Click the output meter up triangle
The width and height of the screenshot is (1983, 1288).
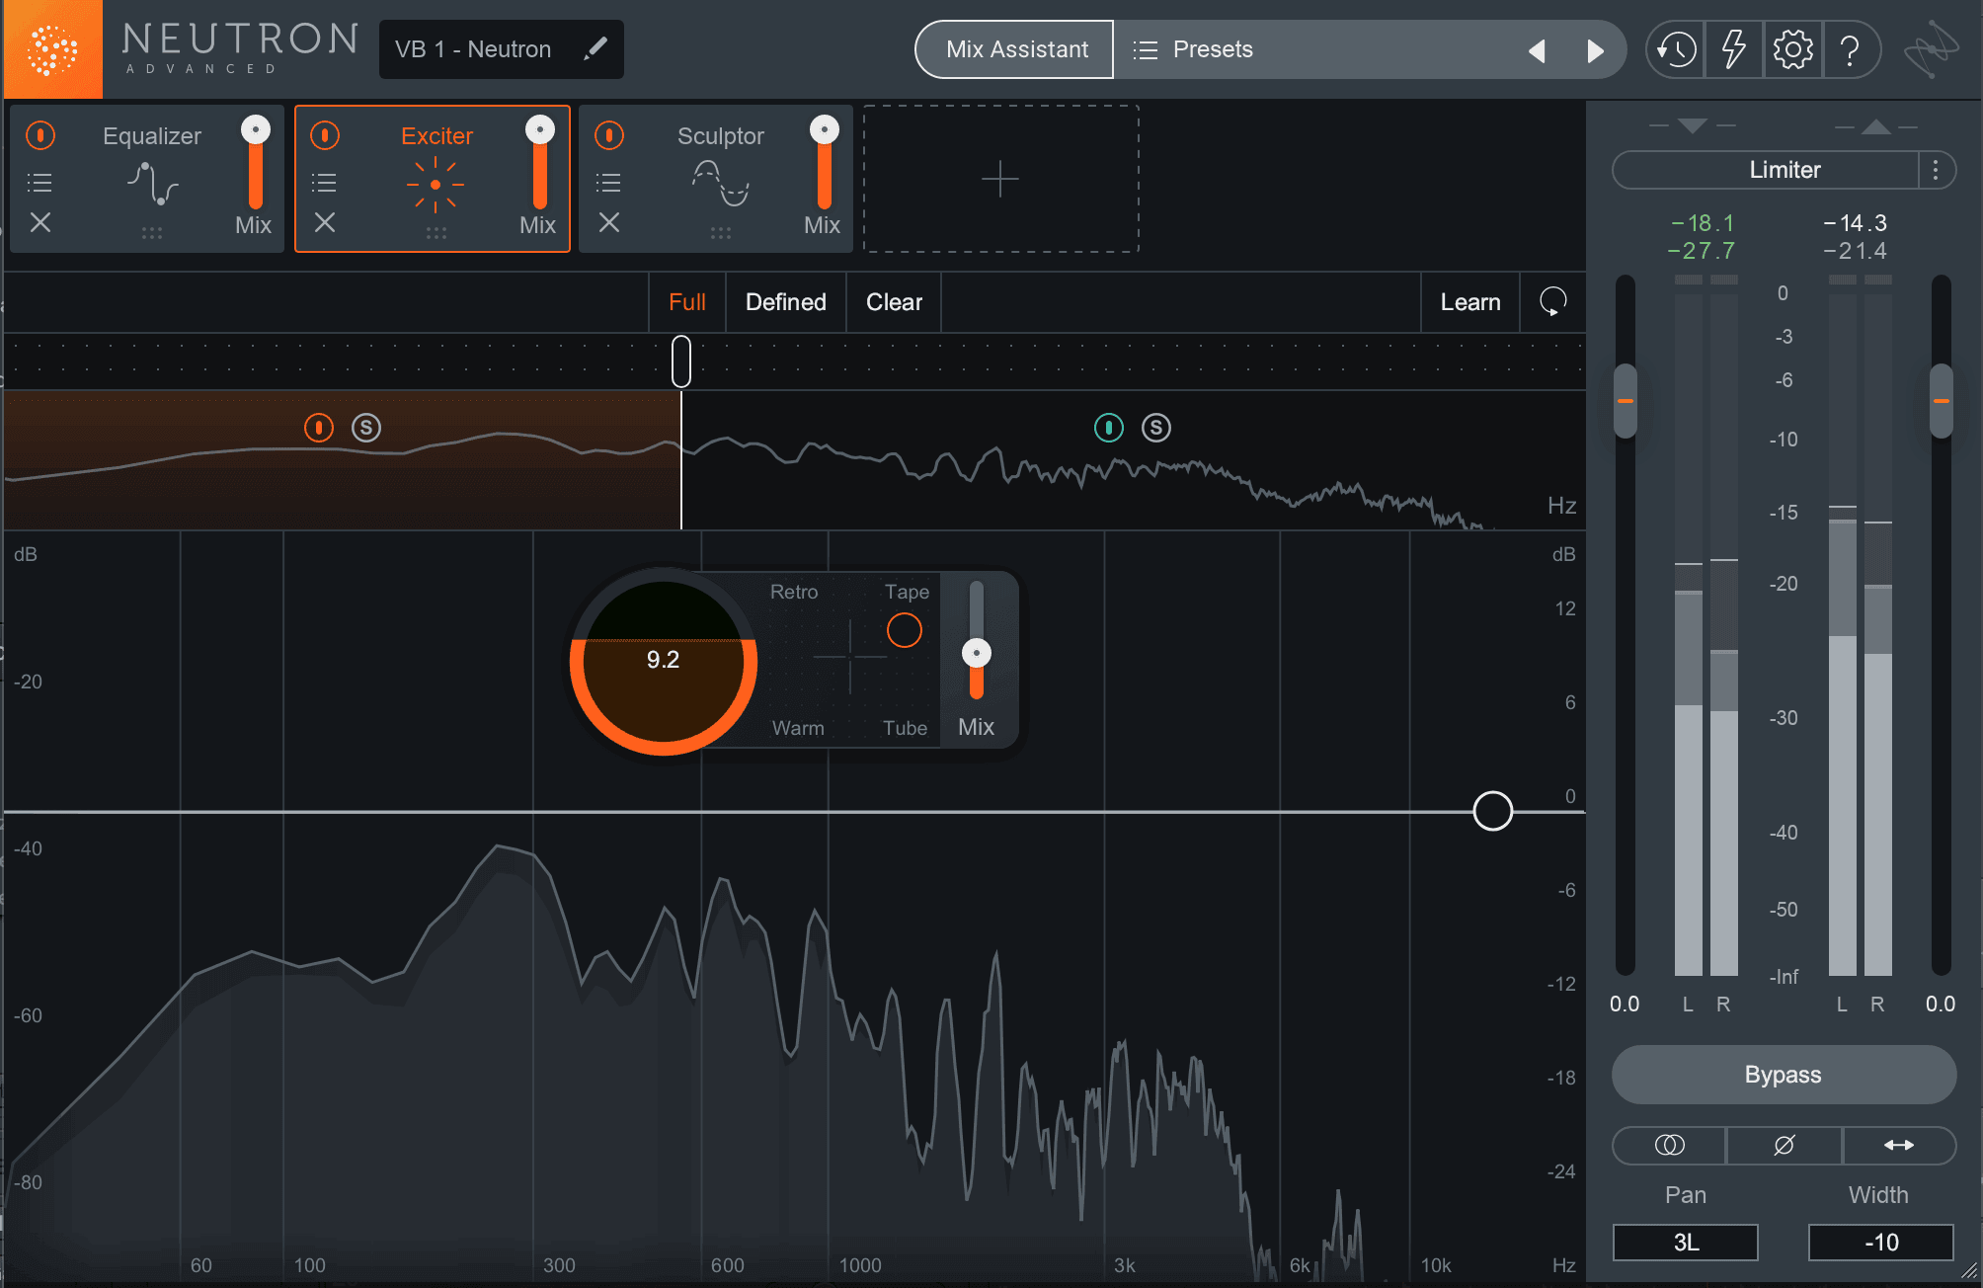coord(1875,126)
